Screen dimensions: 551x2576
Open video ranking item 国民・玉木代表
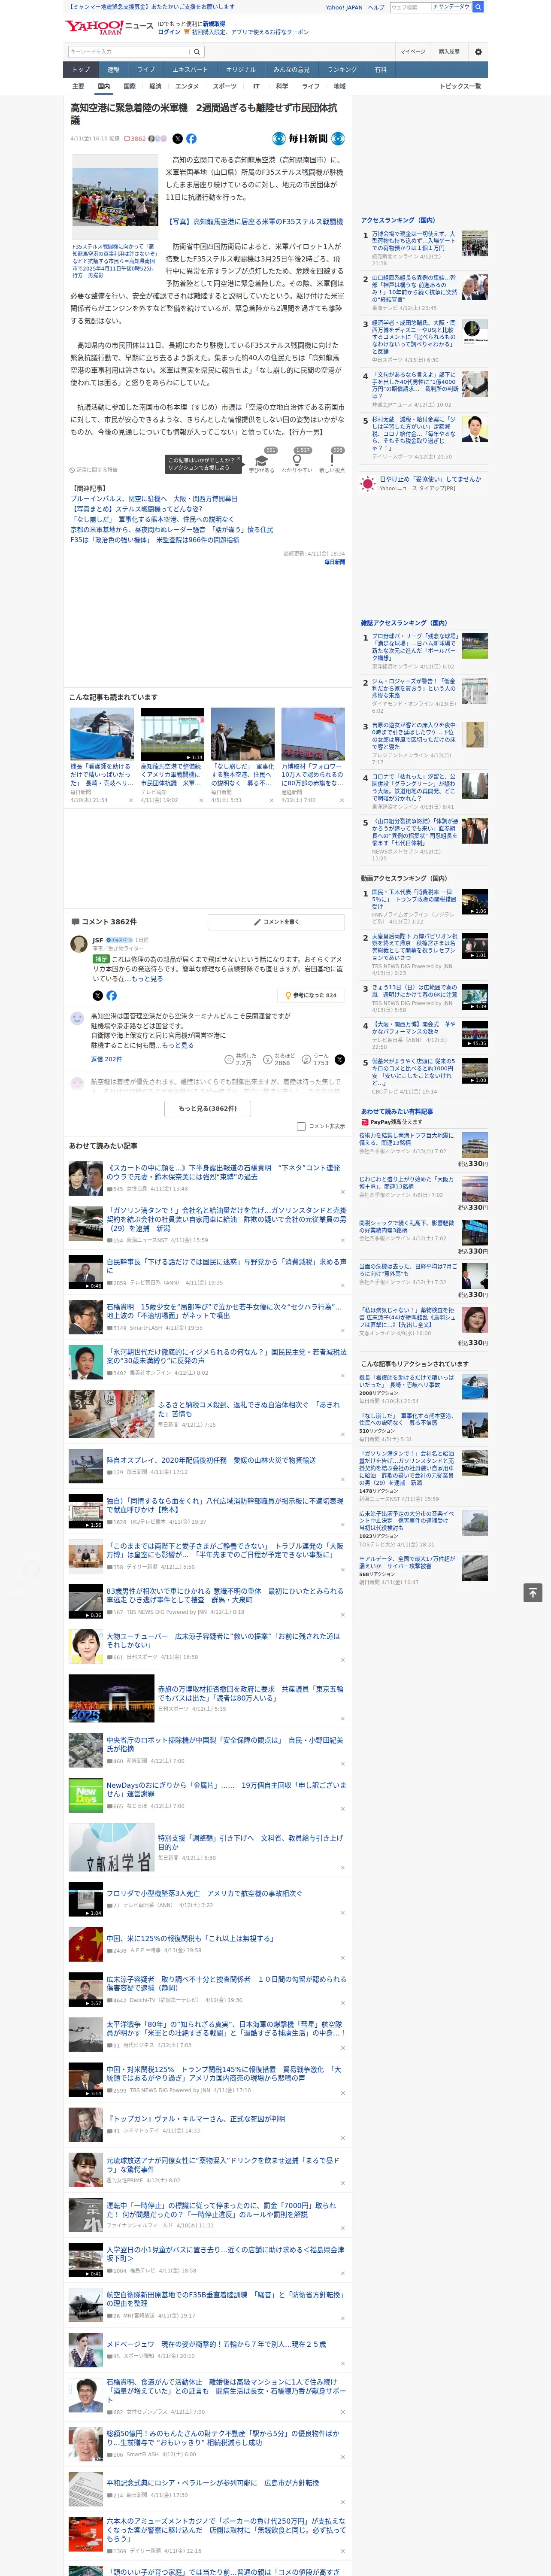413,899
